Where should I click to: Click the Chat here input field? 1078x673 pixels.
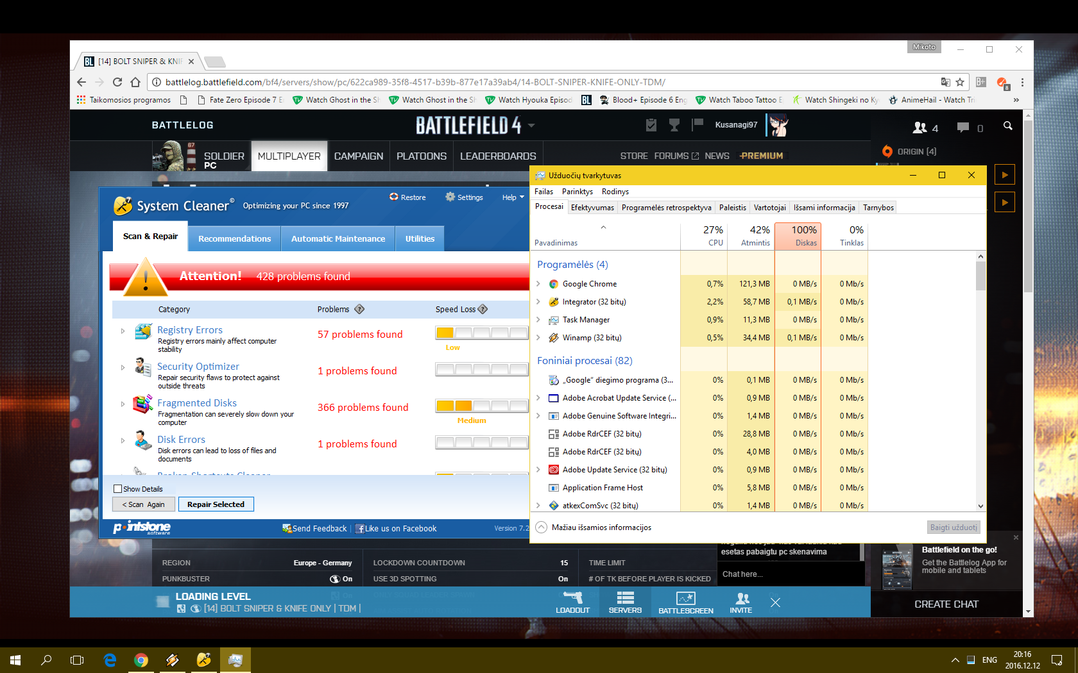tap(790, 574)
